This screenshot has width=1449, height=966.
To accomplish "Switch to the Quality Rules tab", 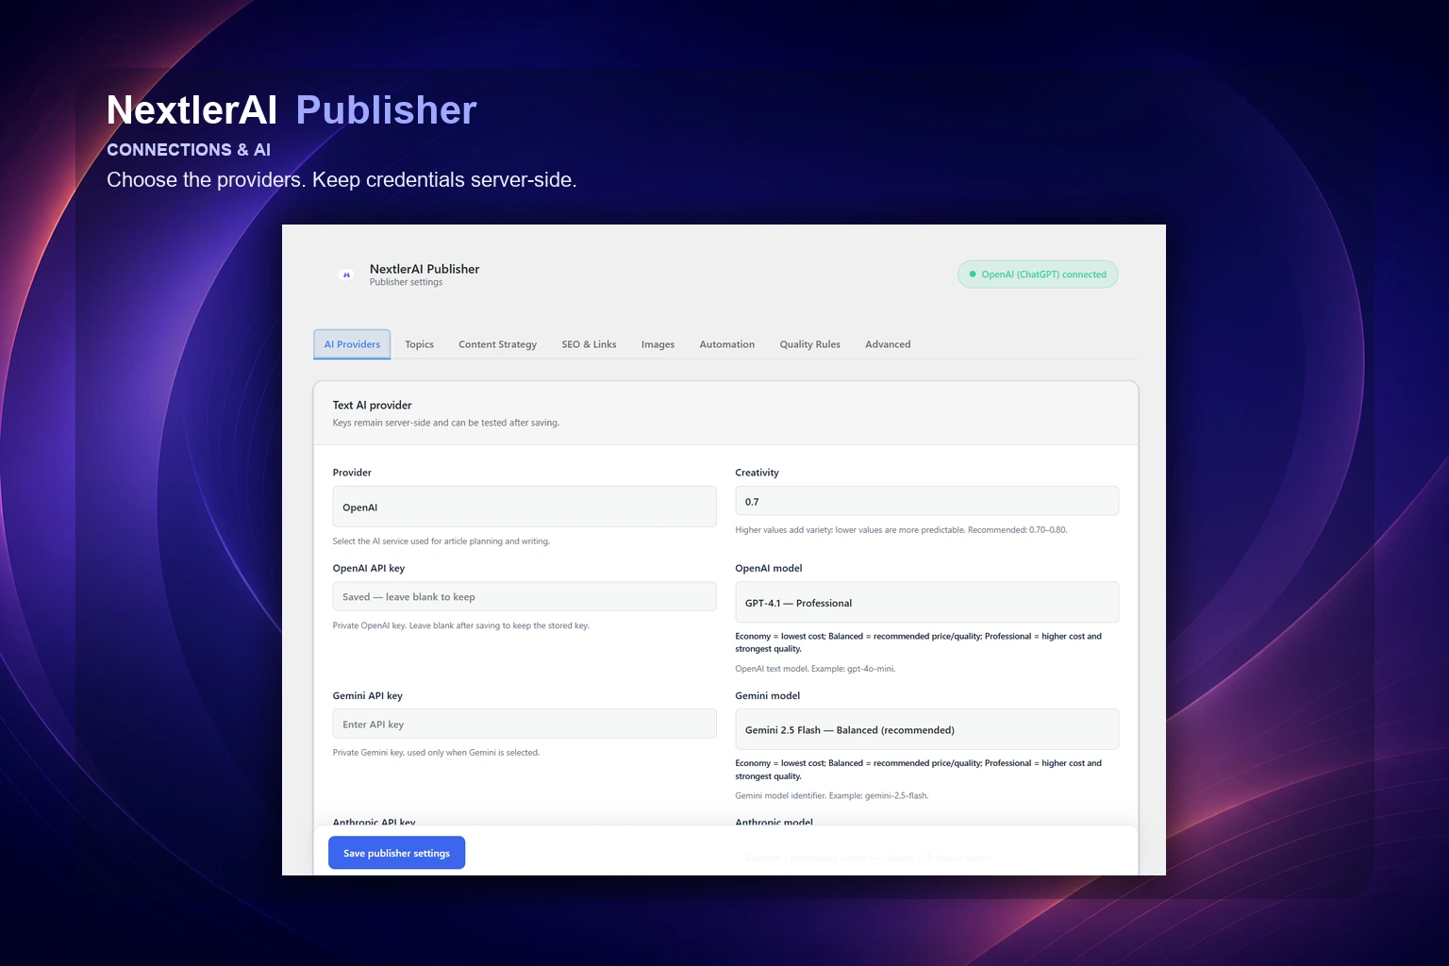I will click(x=809, y=344).
